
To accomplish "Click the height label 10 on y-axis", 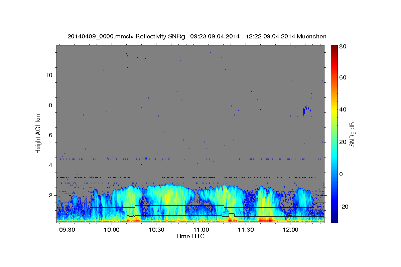I will pos(48,75).
